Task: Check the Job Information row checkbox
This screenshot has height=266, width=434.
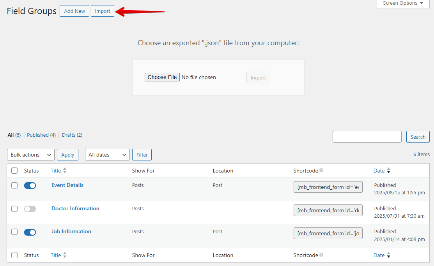Action: pos(14,232)
